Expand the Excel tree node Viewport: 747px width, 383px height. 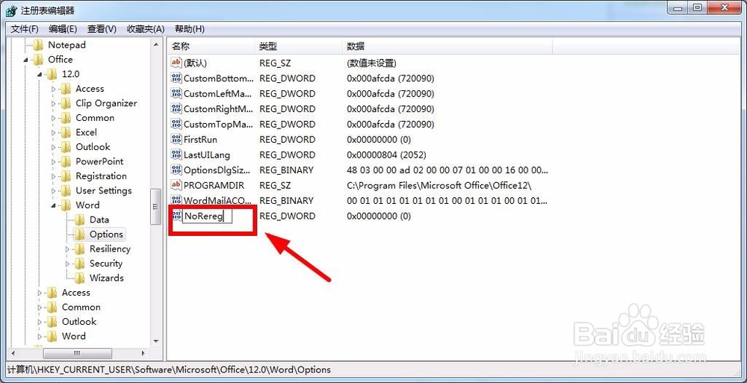tap(53, 132)
